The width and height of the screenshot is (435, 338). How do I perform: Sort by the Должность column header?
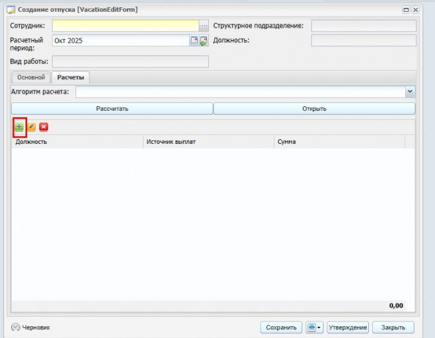[77, 142]
